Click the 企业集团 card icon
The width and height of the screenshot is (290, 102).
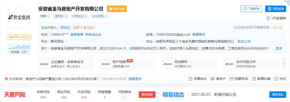44,64
